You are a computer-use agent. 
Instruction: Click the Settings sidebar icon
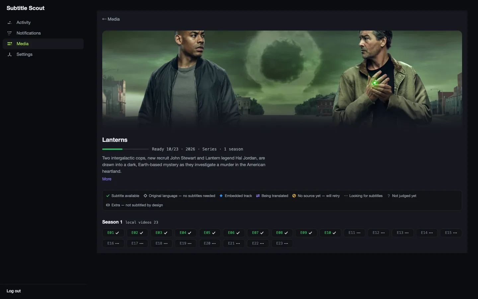point(10,54)
